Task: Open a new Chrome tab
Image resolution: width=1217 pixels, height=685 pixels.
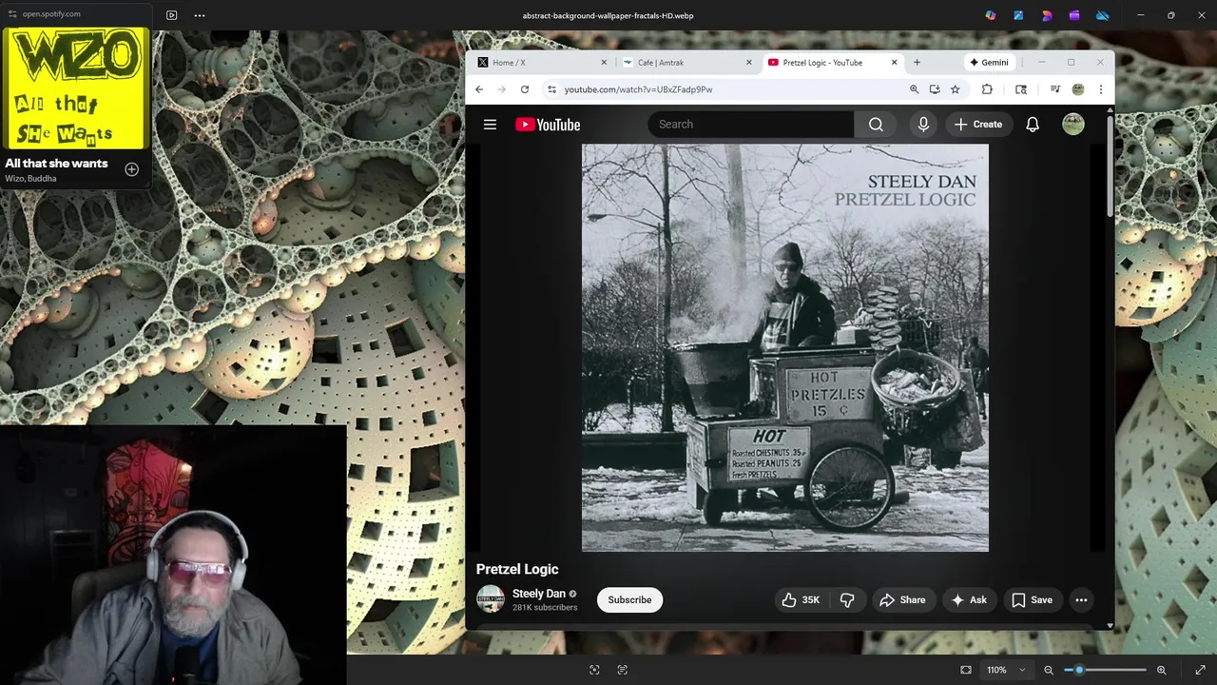Action: [x=917, y=63]
